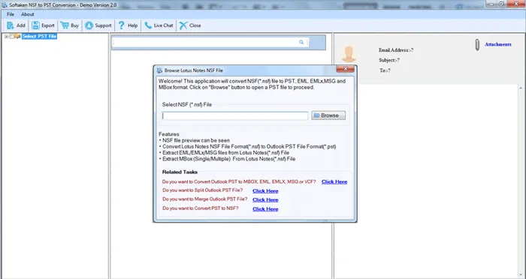526x279 pixels.
Task: Click "Select NSF (*.nsf) File" label
Action: pos(187,104)
